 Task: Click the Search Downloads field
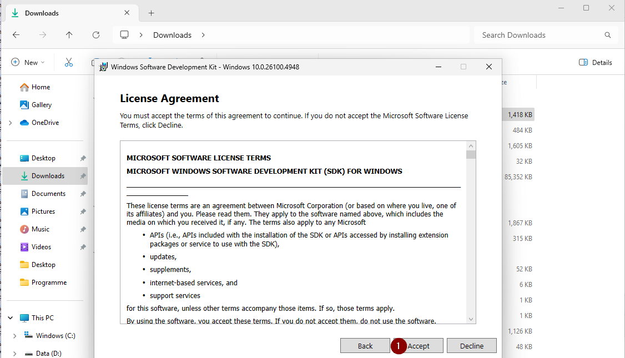coord(538,35)
